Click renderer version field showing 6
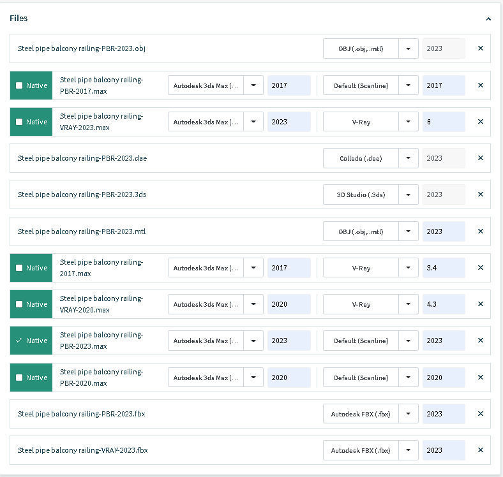Image resolution: width=503 pixels, height=477 pixels. pyautogui.click(x=443, y=122)
